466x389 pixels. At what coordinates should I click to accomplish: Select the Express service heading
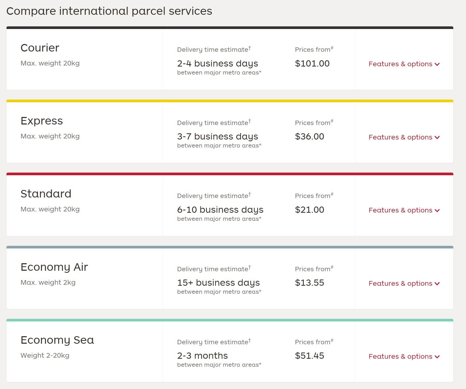point(42,121)
